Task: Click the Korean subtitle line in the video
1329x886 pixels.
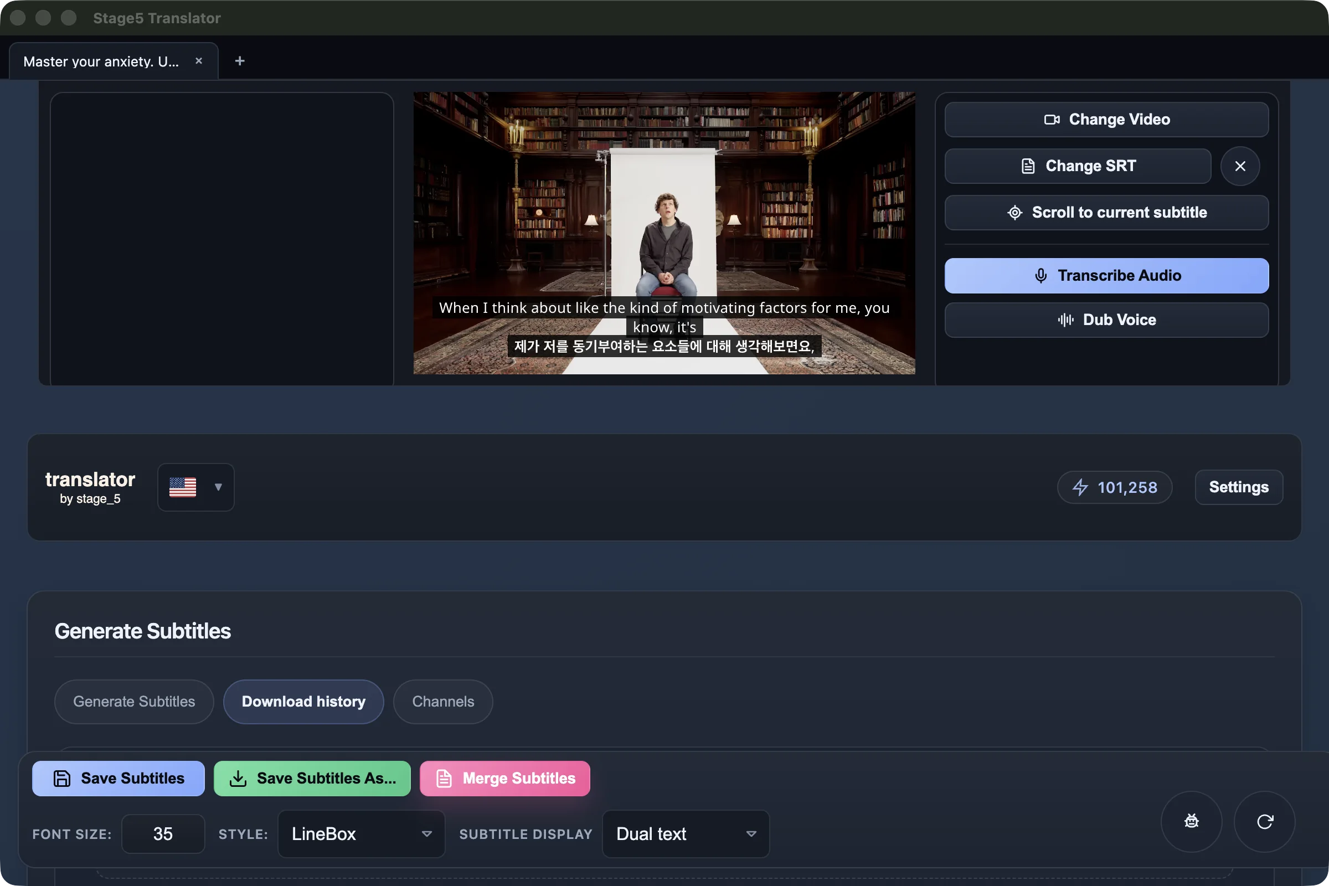Action: click(664, 346)
